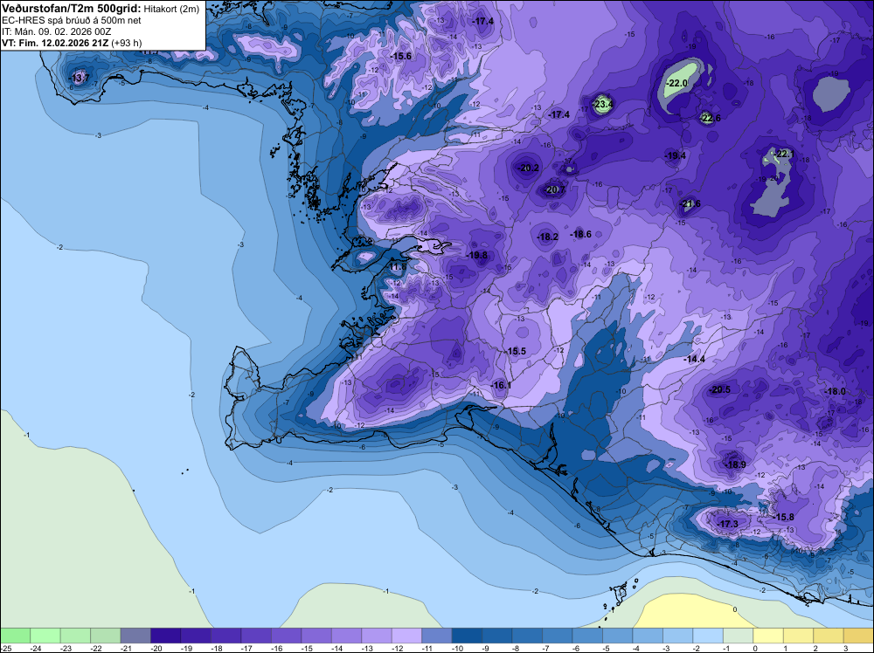Click the -18.0 temperature label

pyautogui.click(x=836, y=392)
